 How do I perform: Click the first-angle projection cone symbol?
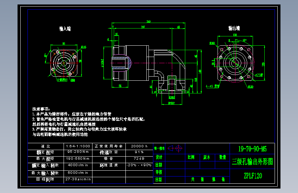pos(170,148)
